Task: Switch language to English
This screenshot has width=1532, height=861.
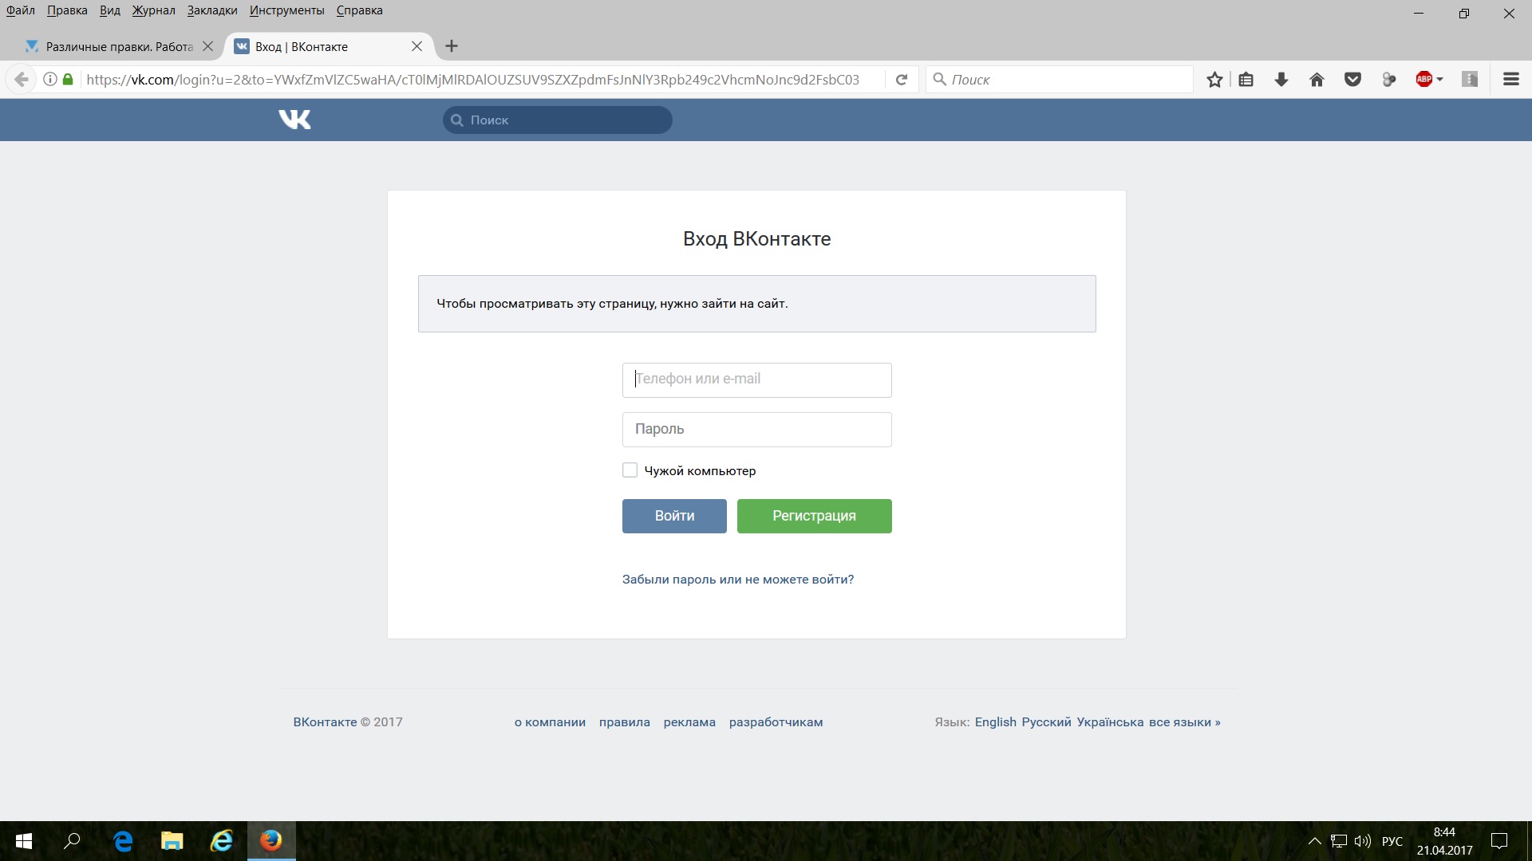Action: [996, 722]
